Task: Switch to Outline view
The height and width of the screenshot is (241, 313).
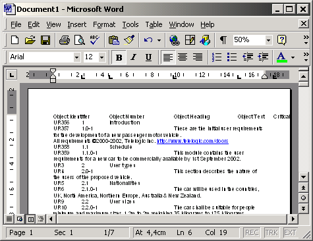Action: 41,219
